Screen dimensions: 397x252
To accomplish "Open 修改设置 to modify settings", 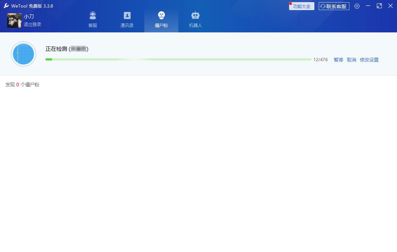I will [369, 60].
